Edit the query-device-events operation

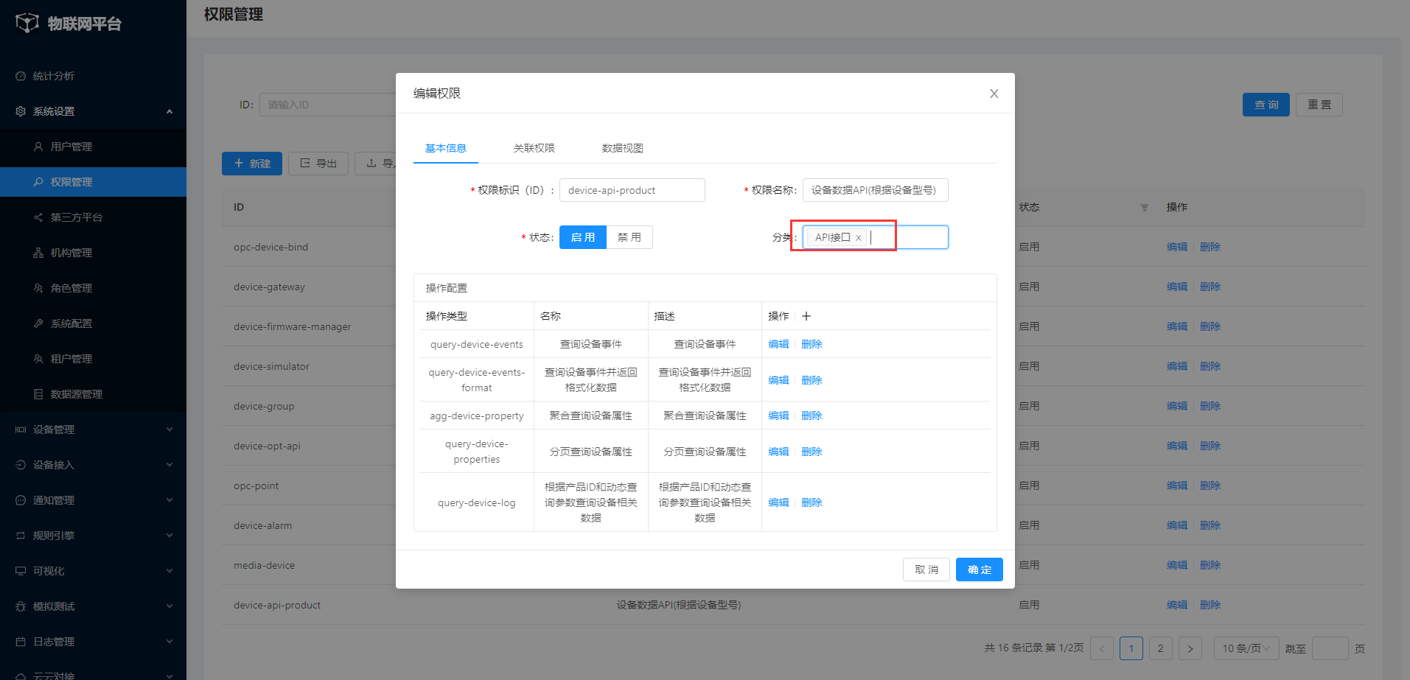pos(778,344)
